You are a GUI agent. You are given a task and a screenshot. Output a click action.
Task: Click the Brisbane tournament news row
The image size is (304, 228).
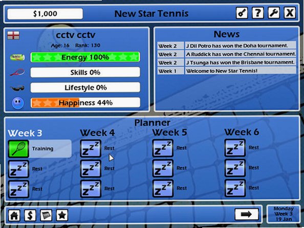coord(227,62)
